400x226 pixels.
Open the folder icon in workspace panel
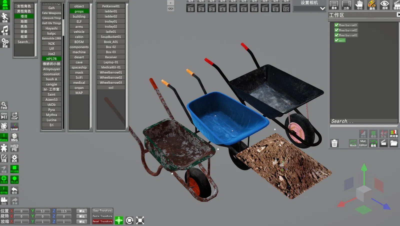[x=394, y=143]
